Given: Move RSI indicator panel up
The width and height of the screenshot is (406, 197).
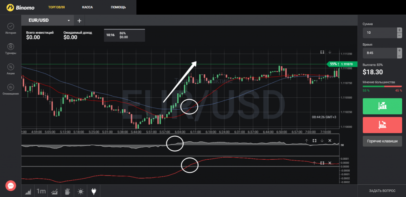Looking at the screenshot, I should click(x=306, y=141).
